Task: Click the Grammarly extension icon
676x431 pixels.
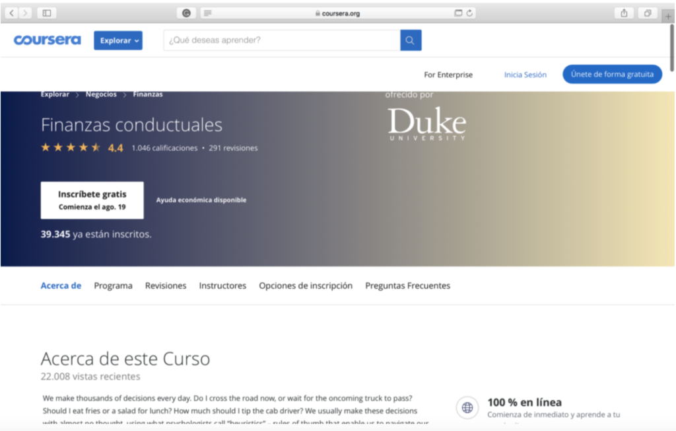Action: pos(186,13)
